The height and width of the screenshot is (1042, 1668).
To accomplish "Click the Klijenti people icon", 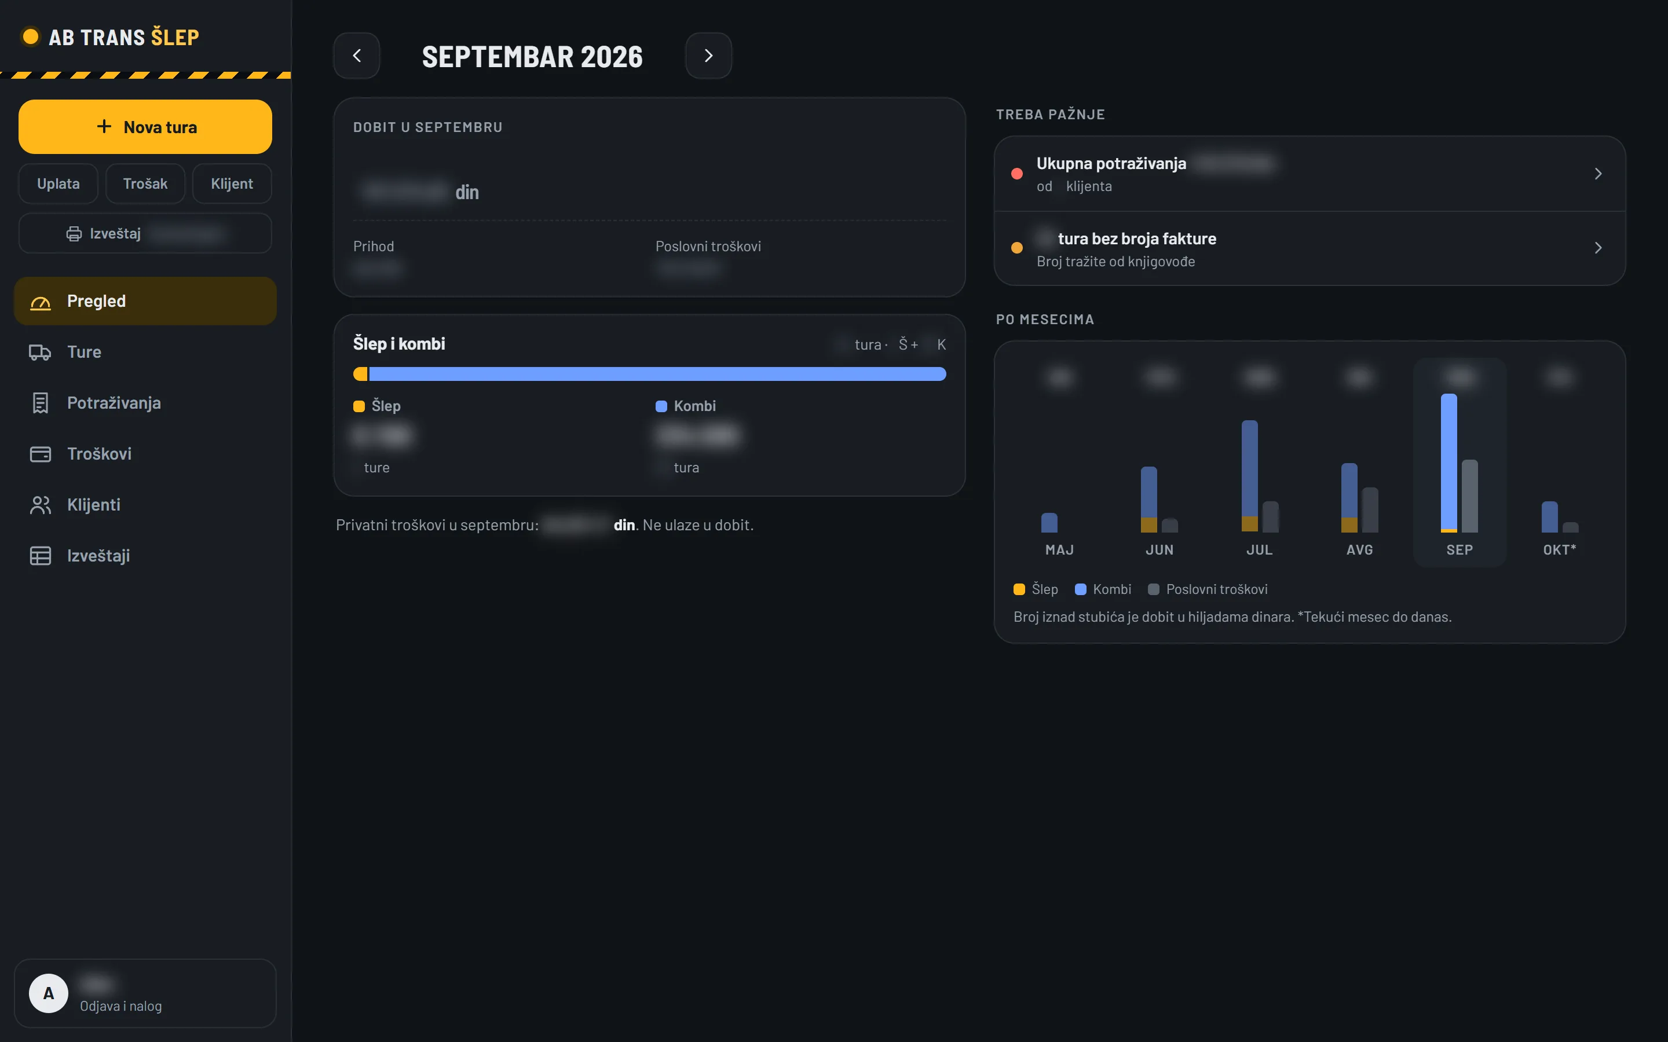I will [41, 505].
